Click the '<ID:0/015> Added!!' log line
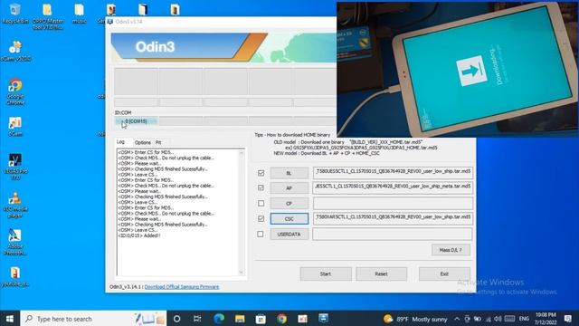The image size is (579, 326). coord(138,235)
